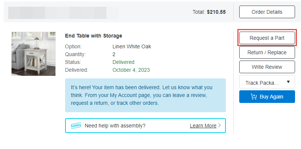Open the end table product thumbnail
The width and height of the screenshot is (301, 149).
pos(33,54)
